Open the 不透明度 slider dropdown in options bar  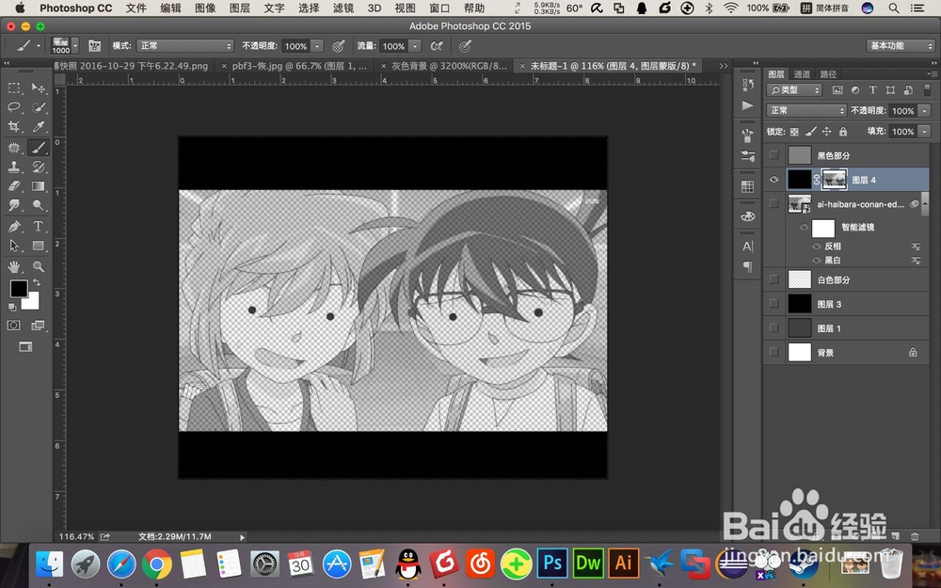click(317, 45)
